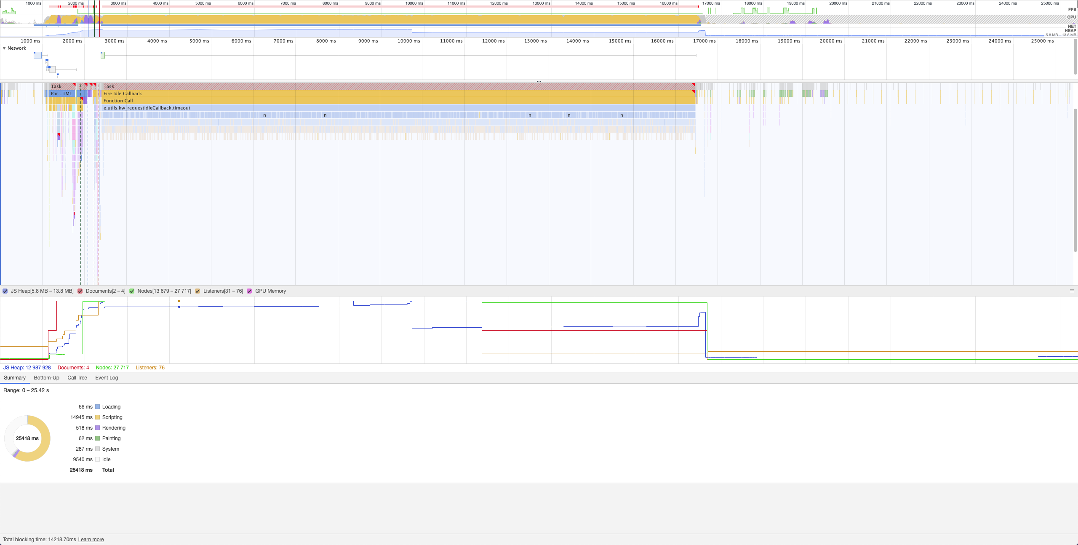This screenshot has width=1078, height=545.
Task: Toggle the Listeners counter checkbox
Action: 197,291
